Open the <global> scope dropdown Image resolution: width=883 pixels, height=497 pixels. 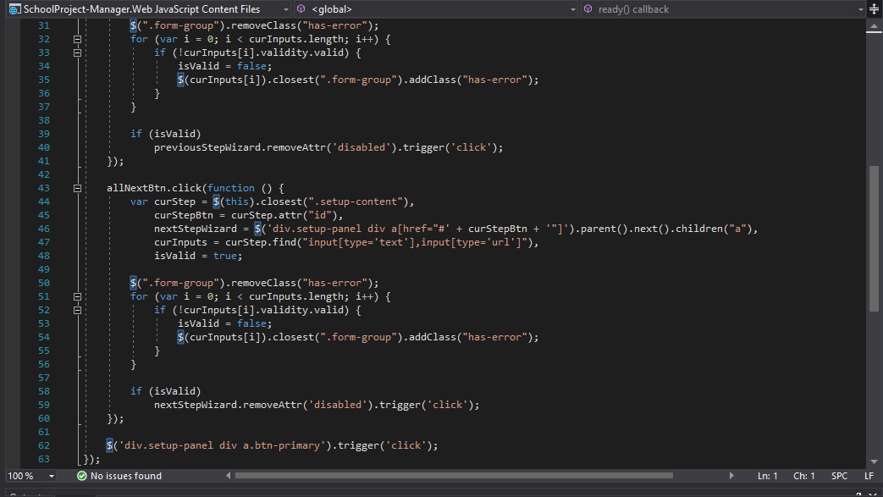coord(437,9)
